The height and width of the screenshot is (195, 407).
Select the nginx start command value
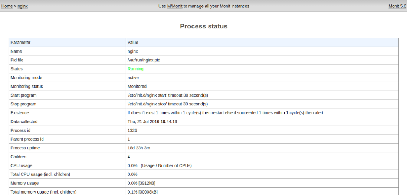click(x=168, y=95)
